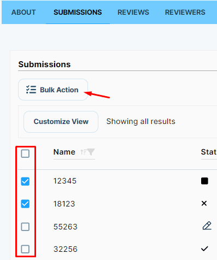The height and width of the screenshot is (260, 217).
Task: Go to the REVIEWERS tab
Action: tap(185, 13)
